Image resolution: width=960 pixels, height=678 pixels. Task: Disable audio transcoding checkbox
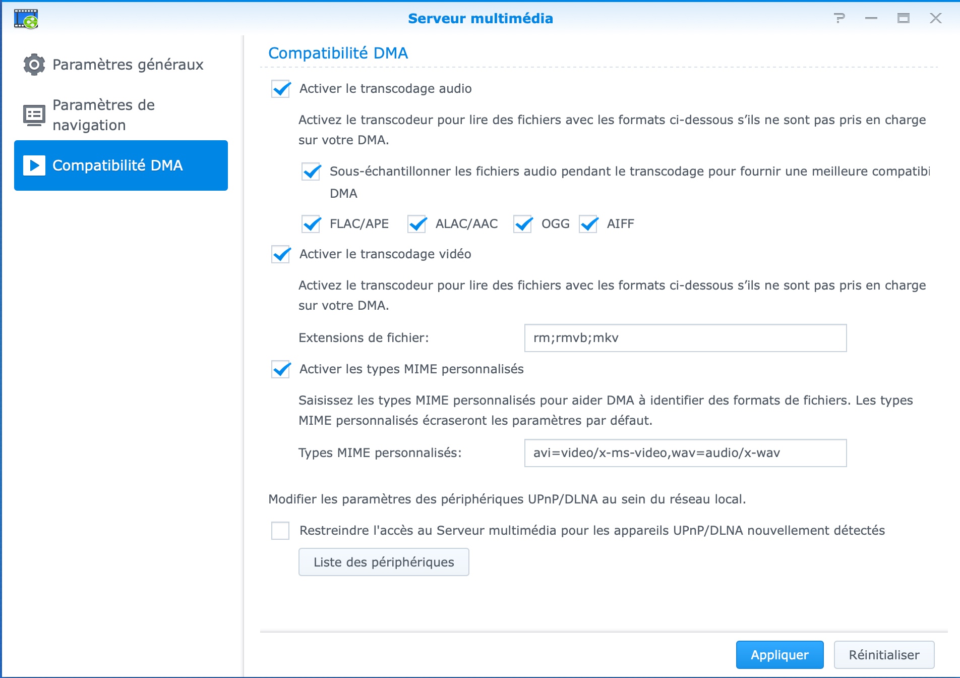(281, 89)
